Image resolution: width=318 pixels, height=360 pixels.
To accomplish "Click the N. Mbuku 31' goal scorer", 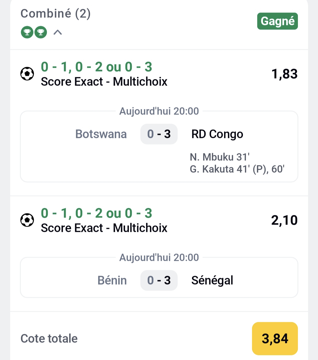I will (x=220, y=157).
